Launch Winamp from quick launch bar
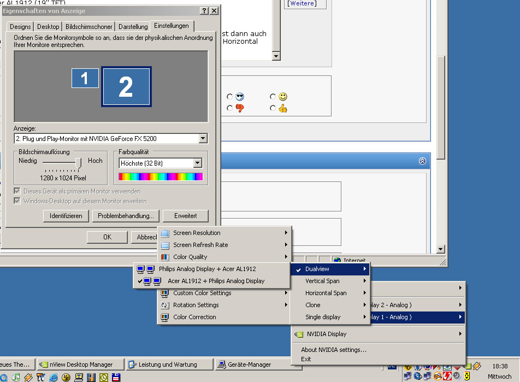The image size is (520, 382). coord(28,377)
